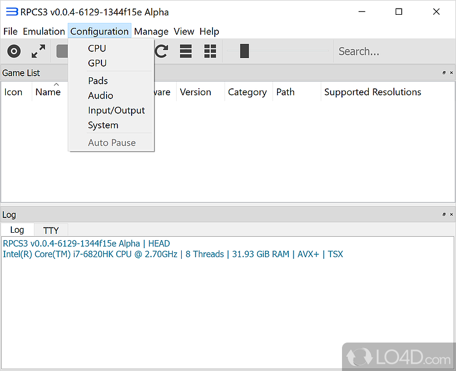Open the Emulation menu
This screenshot has width=456, height=371.
44,31
